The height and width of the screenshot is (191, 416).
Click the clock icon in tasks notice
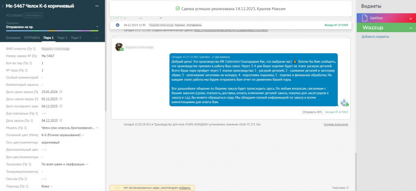click(x=117, y=188)
